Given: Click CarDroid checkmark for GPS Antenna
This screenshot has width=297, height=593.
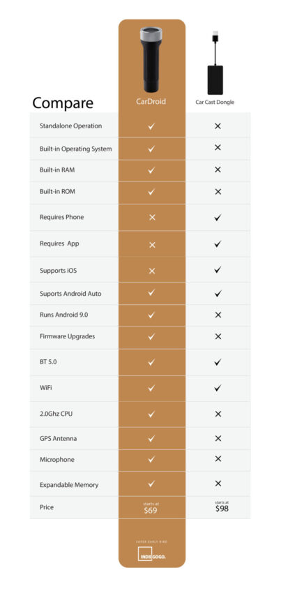Looking at the screenshot, I should (x=151, y=439).
